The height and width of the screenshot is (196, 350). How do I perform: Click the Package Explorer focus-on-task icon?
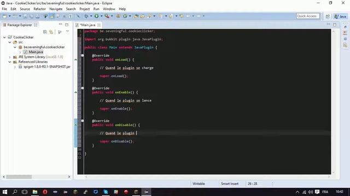(60, 32)
